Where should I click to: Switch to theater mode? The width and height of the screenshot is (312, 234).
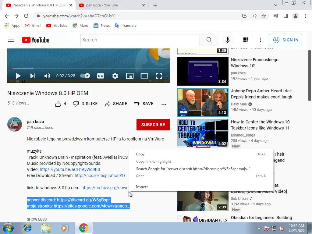coord(144,76)
